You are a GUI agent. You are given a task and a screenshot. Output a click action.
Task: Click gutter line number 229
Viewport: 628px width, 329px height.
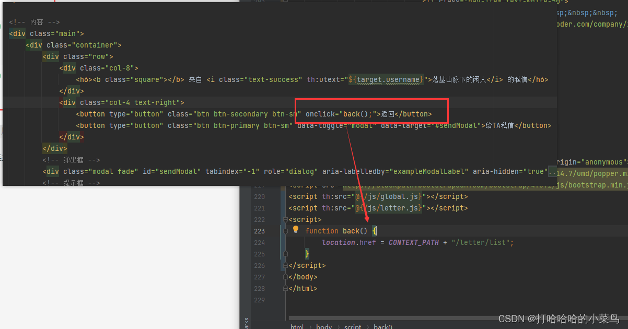click(x=259, y=300)
